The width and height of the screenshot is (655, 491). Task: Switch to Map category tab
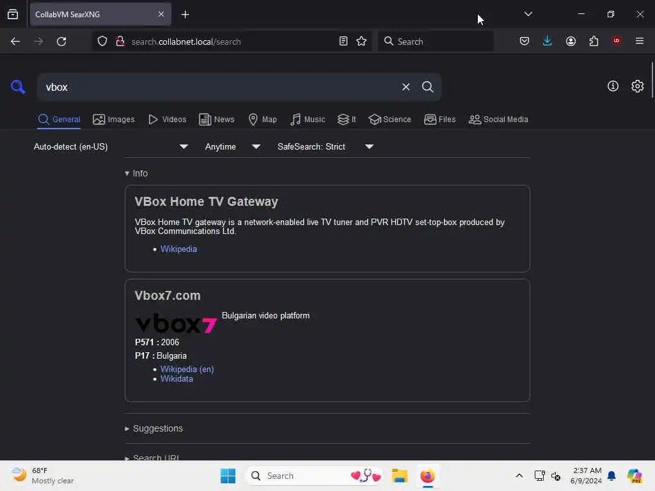pos(262,120)
